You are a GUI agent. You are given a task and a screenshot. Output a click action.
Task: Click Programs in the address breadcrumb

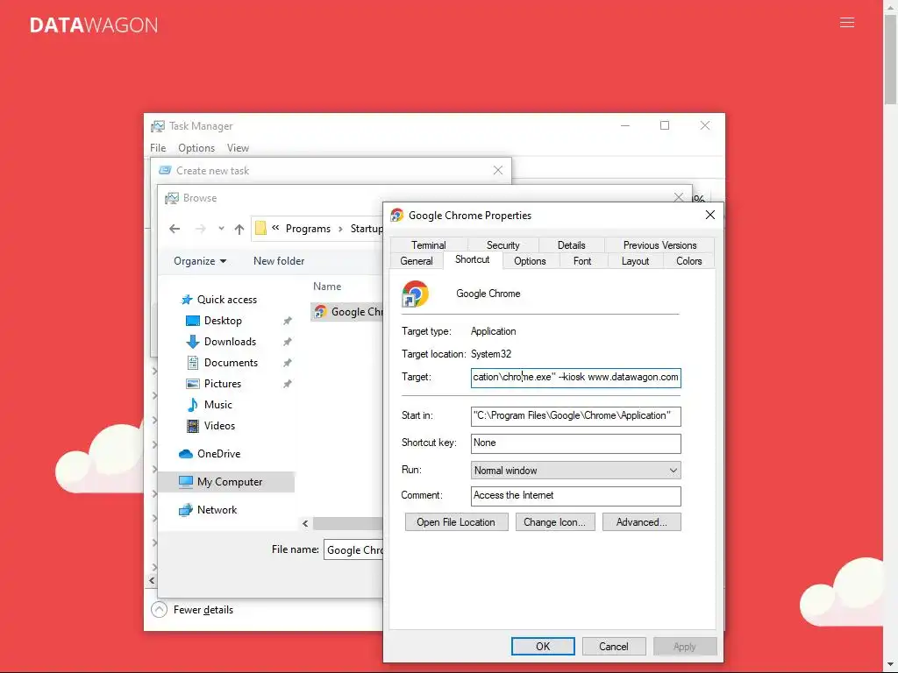pyautogui.click(x=308, y=229)
